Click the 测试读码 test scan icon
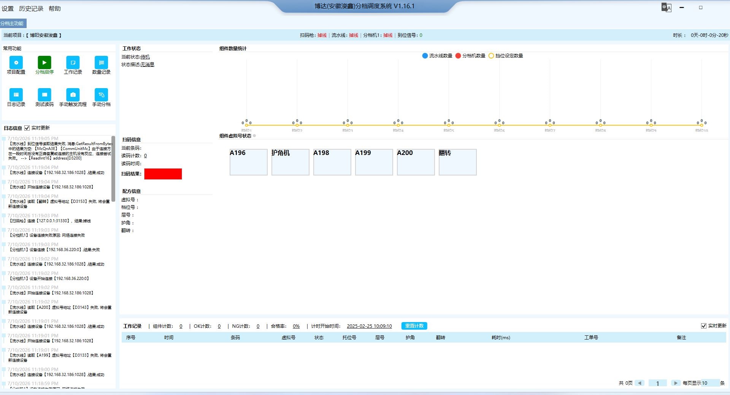Image resolution: width=730 pixels, height=395 pixels. coord(44,95)
